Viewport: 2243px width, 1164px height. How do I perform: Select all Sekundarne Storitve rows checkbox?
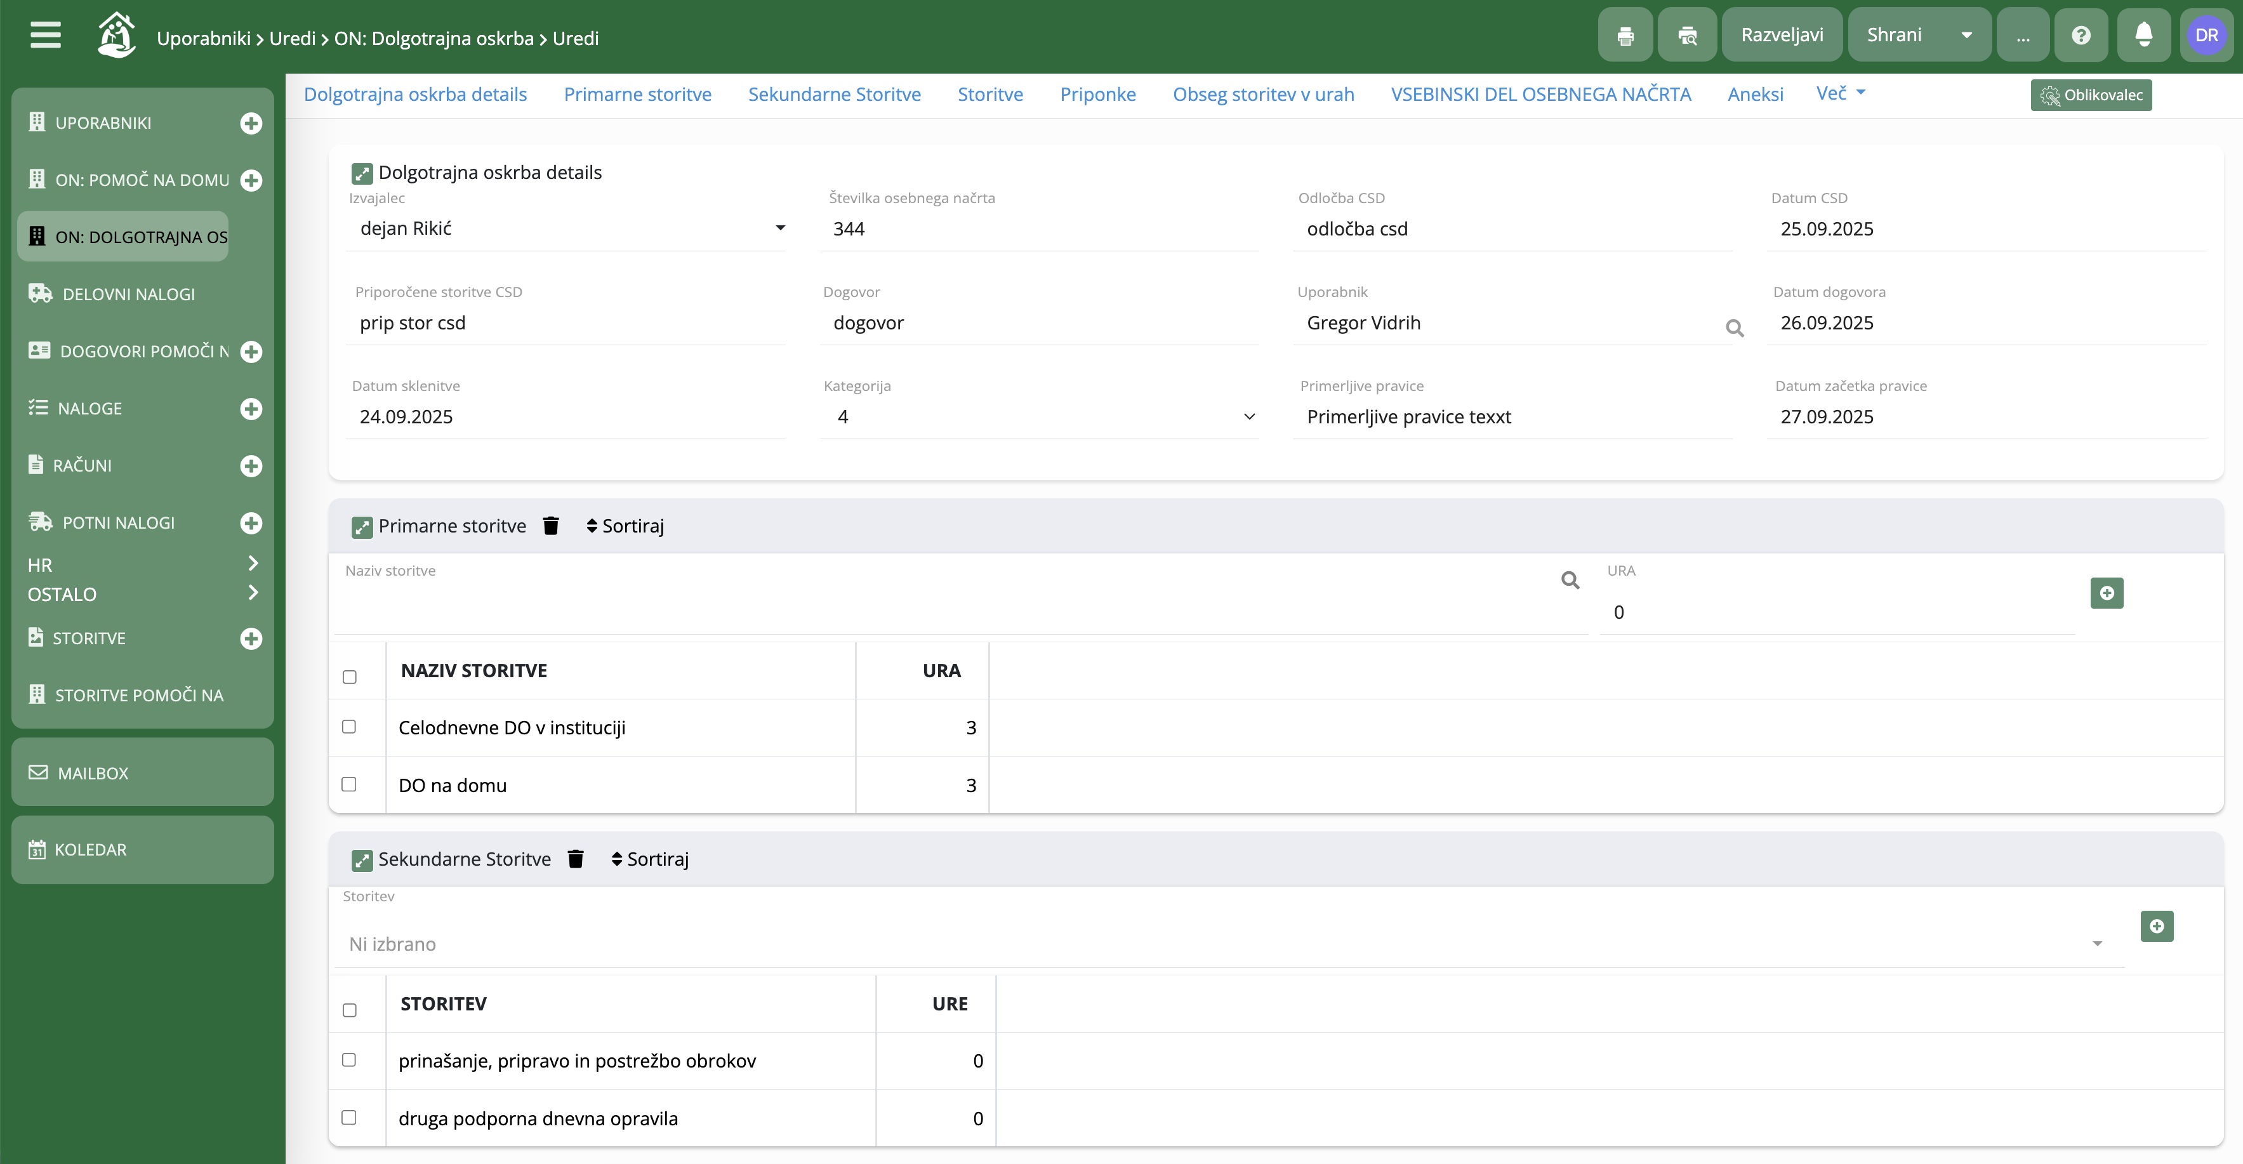pos(350,1010)
